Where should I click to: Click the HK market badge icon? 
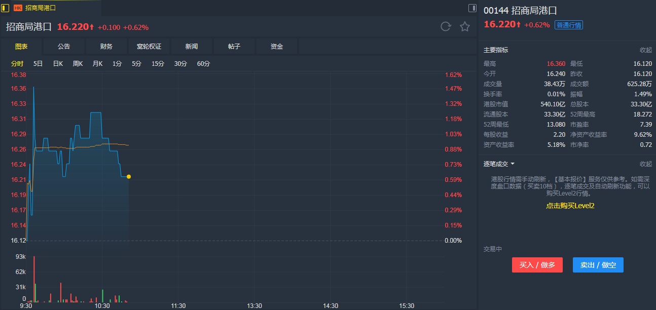pos(18,8)
